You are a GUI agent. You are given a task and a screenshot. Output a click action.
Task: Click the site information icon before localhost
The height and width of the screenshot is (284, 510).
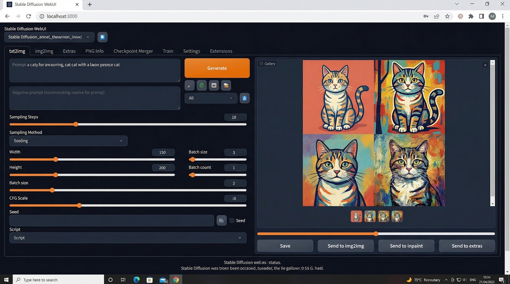coord(41,16)
